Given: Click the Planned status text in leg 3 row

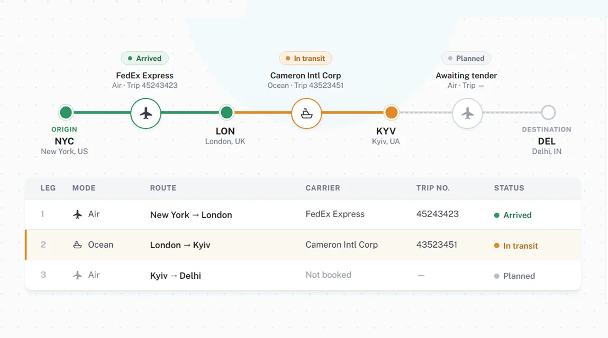Looking at the screenshot, I should tap(519, 276).
